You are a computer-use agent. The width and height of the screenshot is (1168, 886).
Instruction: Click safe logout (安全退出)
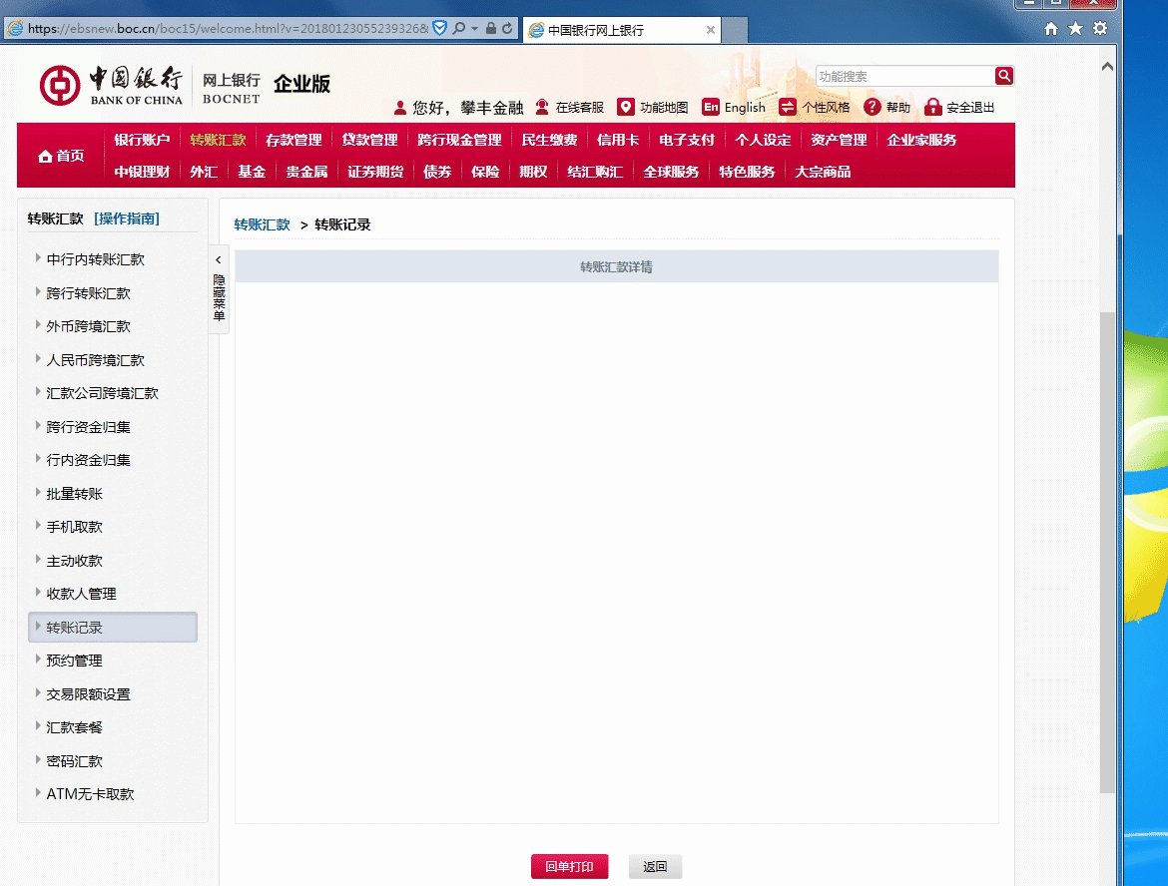[959, 108]
